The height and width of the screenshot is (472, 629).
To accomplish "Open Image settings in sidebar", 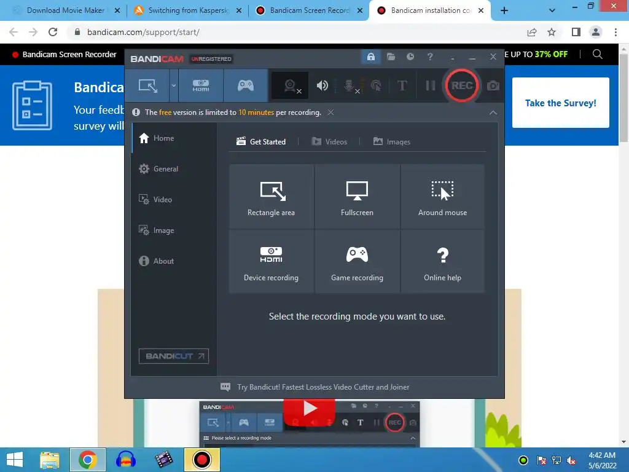I will 174,230.
